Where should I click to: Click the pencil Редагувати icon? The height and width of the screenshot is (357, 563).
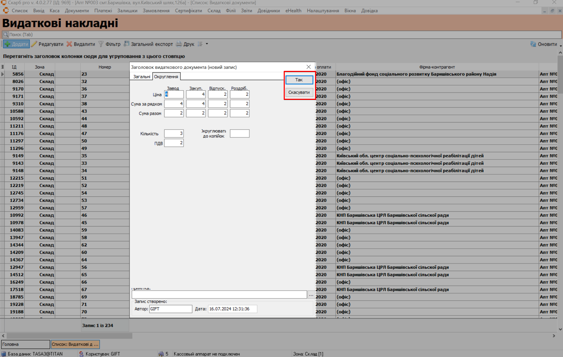click(34, 44)
